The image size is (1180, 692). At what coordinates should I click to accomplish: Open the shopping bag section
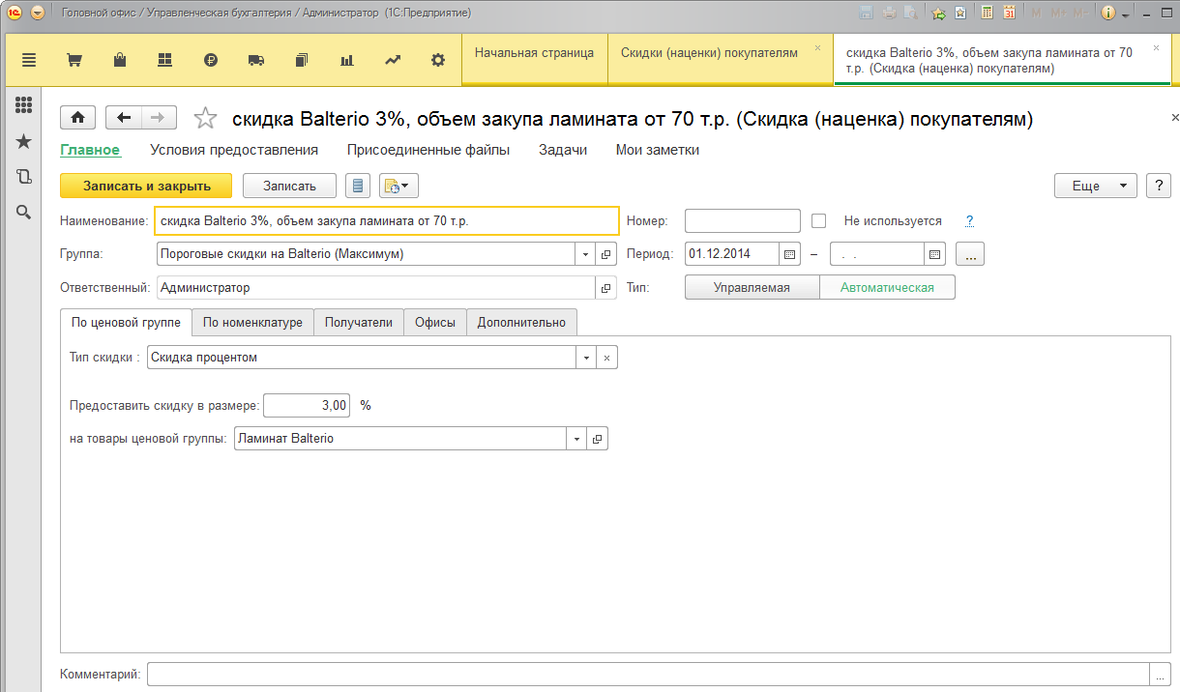click(120, 60)
